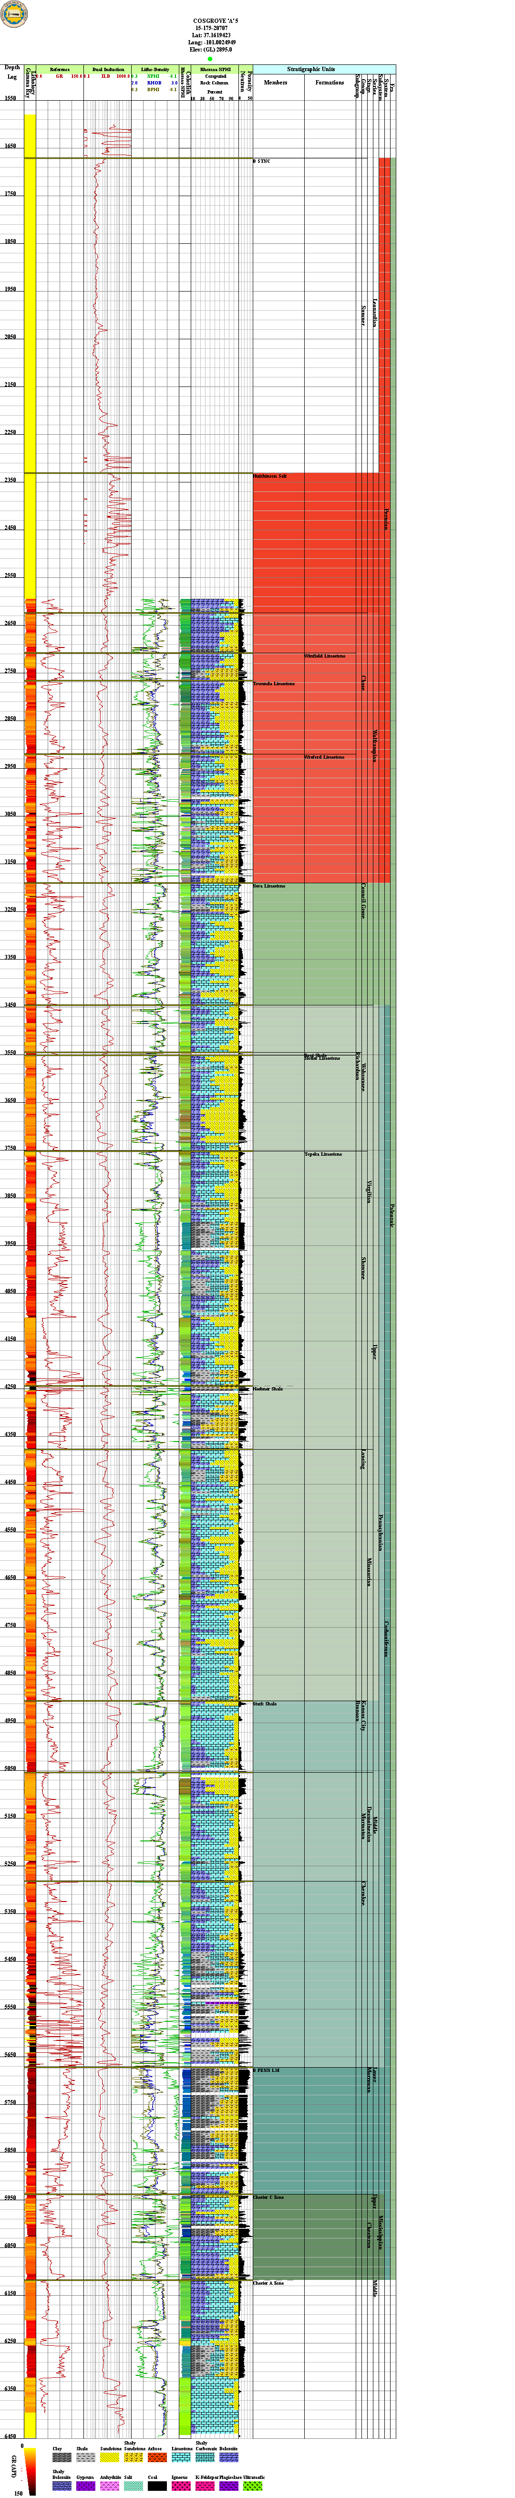Select the Ultramafic swatch in the legend
The width and height of the screenshot is (515, 2498).
(x=253, y=2487)
